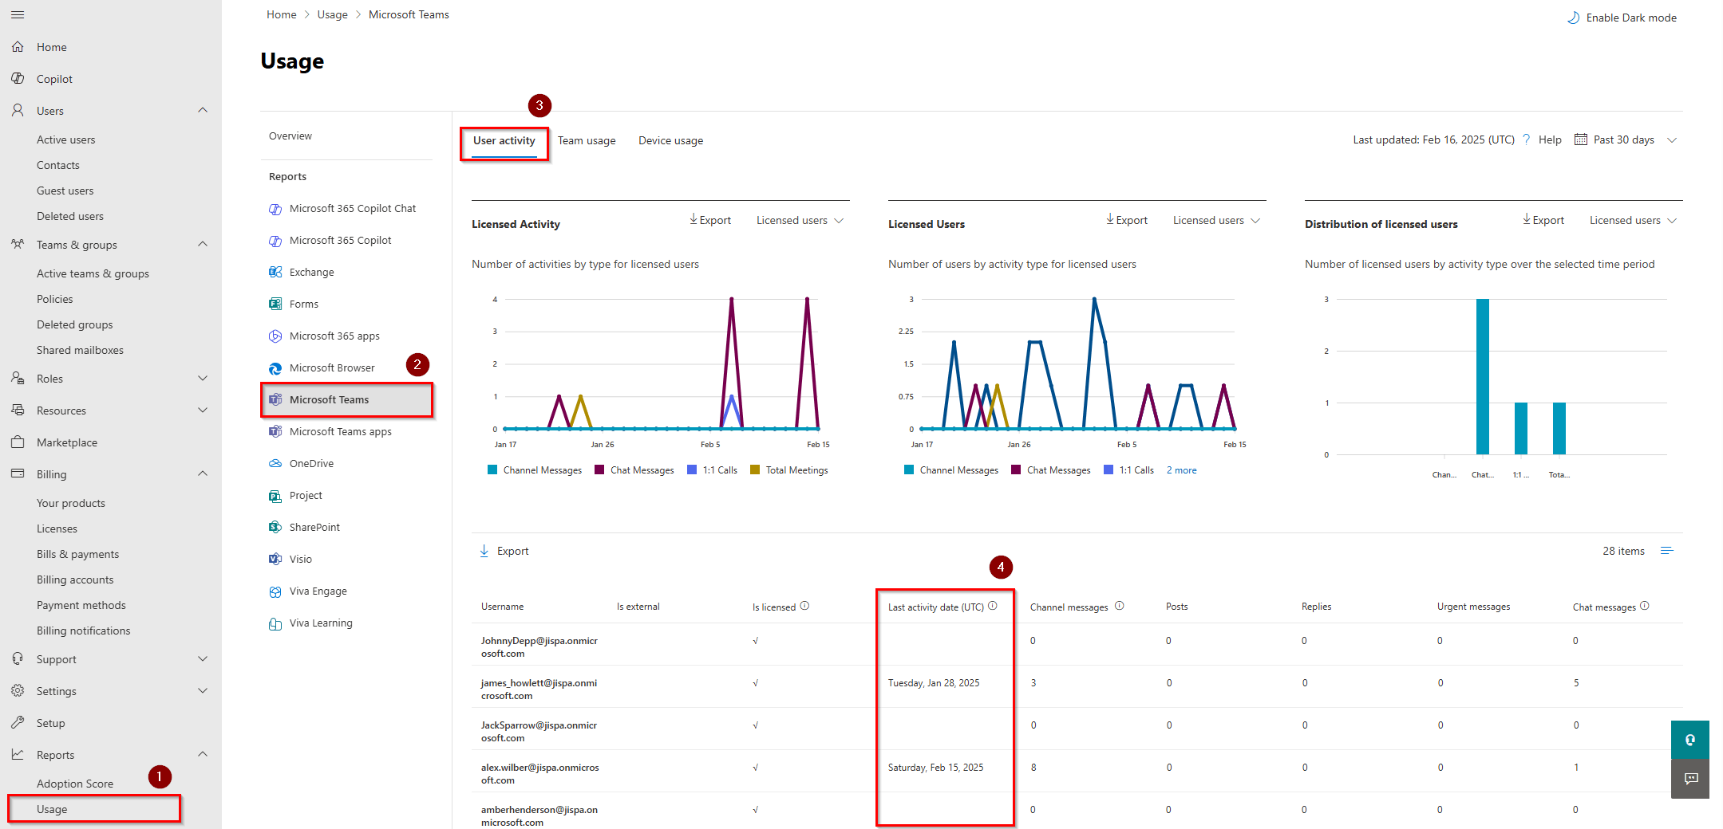
Task: Open the Microsoft Teams apps report
Action: click(341, 431)
